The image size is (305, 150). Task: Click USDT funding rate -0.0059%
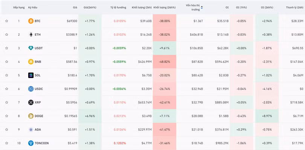[119, 48]
